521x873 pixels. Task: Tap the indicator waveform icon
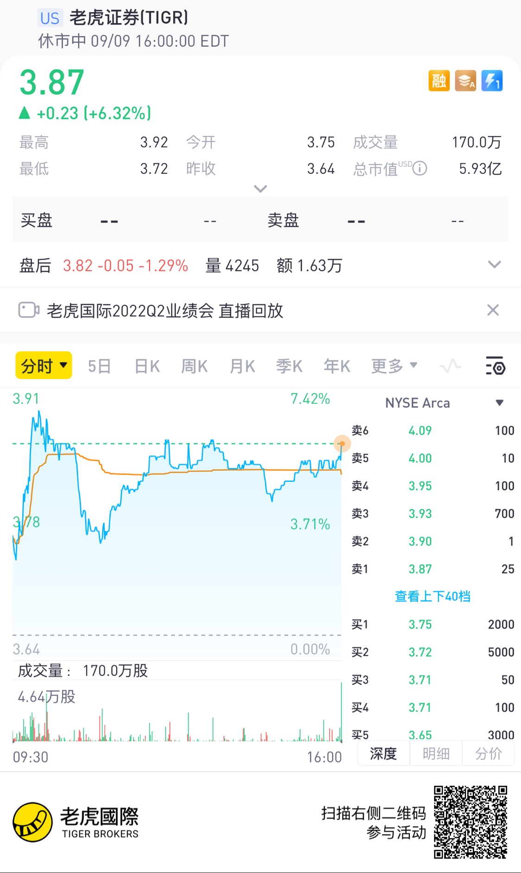[x=450, y=366]
